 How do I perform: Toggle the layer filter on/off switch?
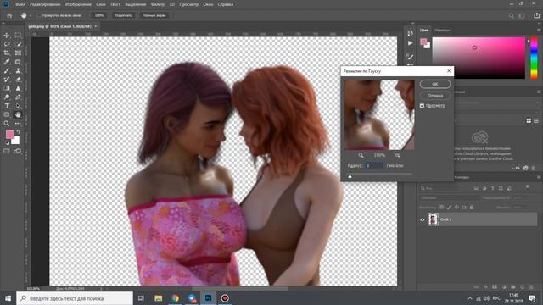tap(528, 186)
